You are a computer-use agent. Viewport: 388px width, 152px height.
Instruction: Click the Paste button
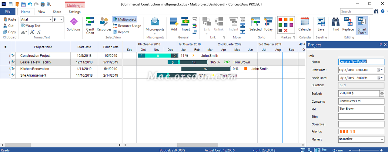pyautogui.click(x=10, y=19)
